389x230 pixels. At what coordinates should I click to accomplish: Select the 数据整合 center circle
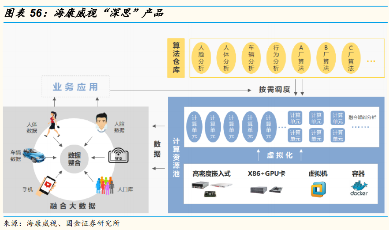[74, 159]
